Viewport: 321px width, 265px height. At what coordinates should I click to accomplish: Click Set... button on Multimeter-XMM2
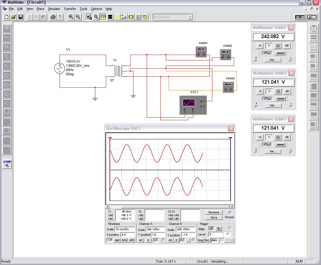(273, 105)
